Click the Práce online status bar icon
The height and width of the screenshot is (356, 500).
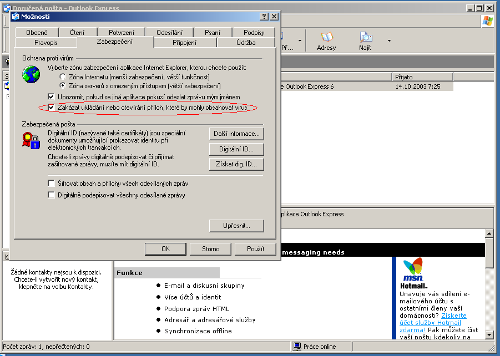click(x=297, y=347)
